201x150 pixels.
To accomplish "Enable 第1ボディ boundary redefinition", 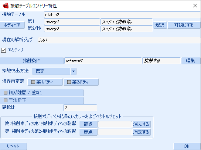I will 45,82.
